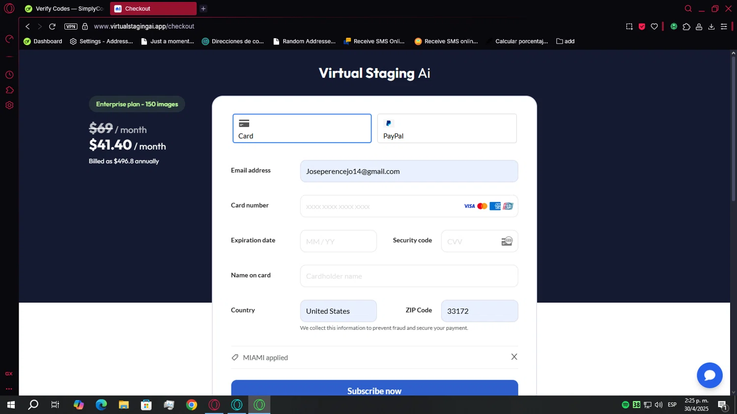The image size is (737, 414).
Task: Click the Card number field
Action: click(409, 206)
